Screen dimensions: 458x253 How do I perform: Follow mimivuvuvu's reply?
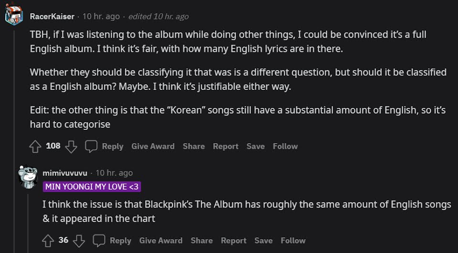(293, 241)
